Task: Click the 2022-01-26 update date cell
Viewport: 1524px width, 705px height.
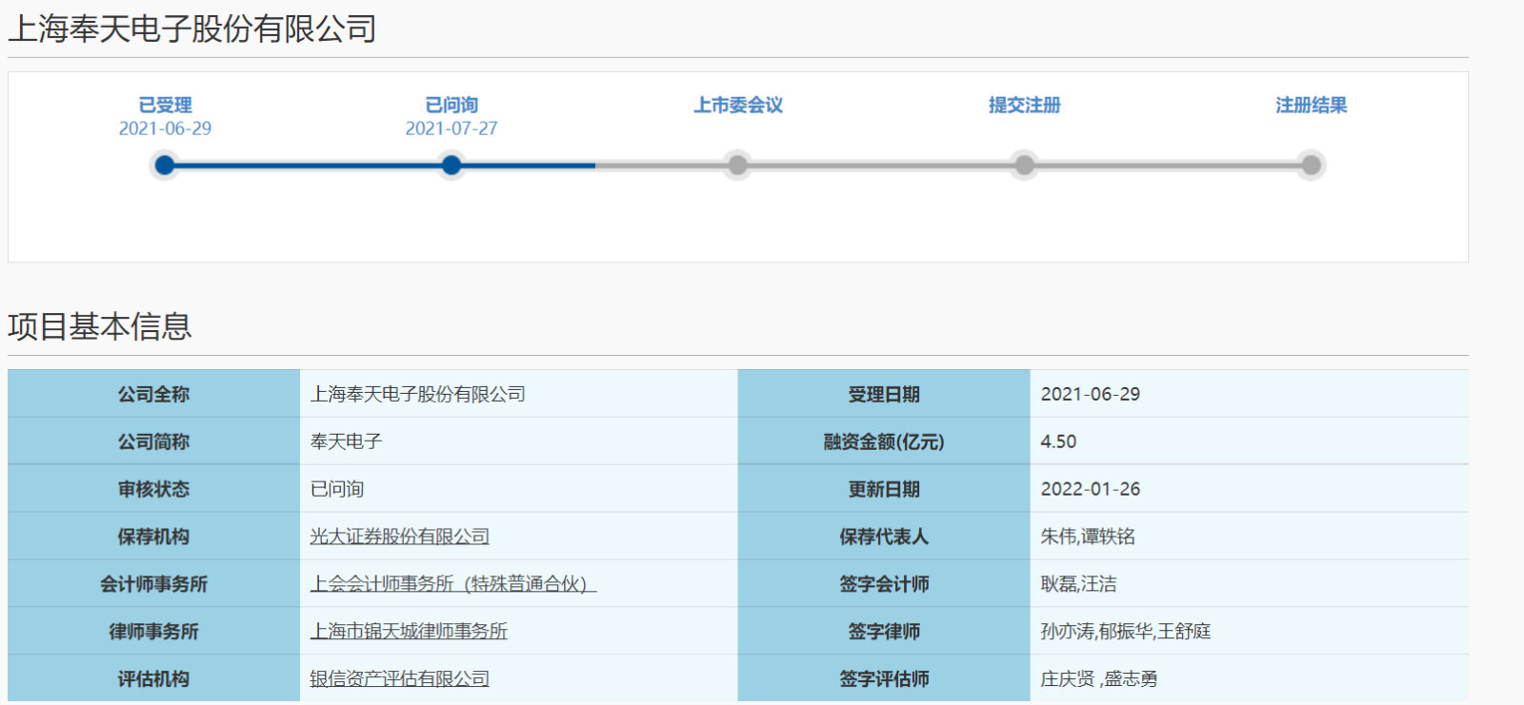Action: point(1250,489)
